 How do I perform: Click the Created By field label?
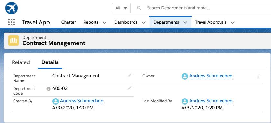[x=23, y=101]
